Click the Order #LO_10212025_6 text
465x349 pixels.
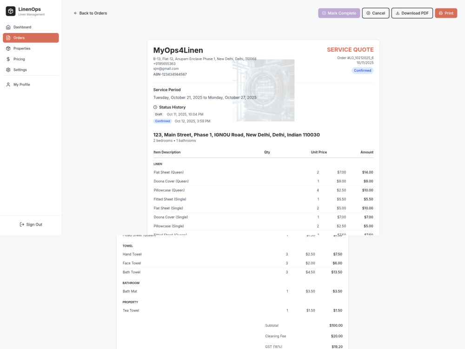[x=355, y=58]
